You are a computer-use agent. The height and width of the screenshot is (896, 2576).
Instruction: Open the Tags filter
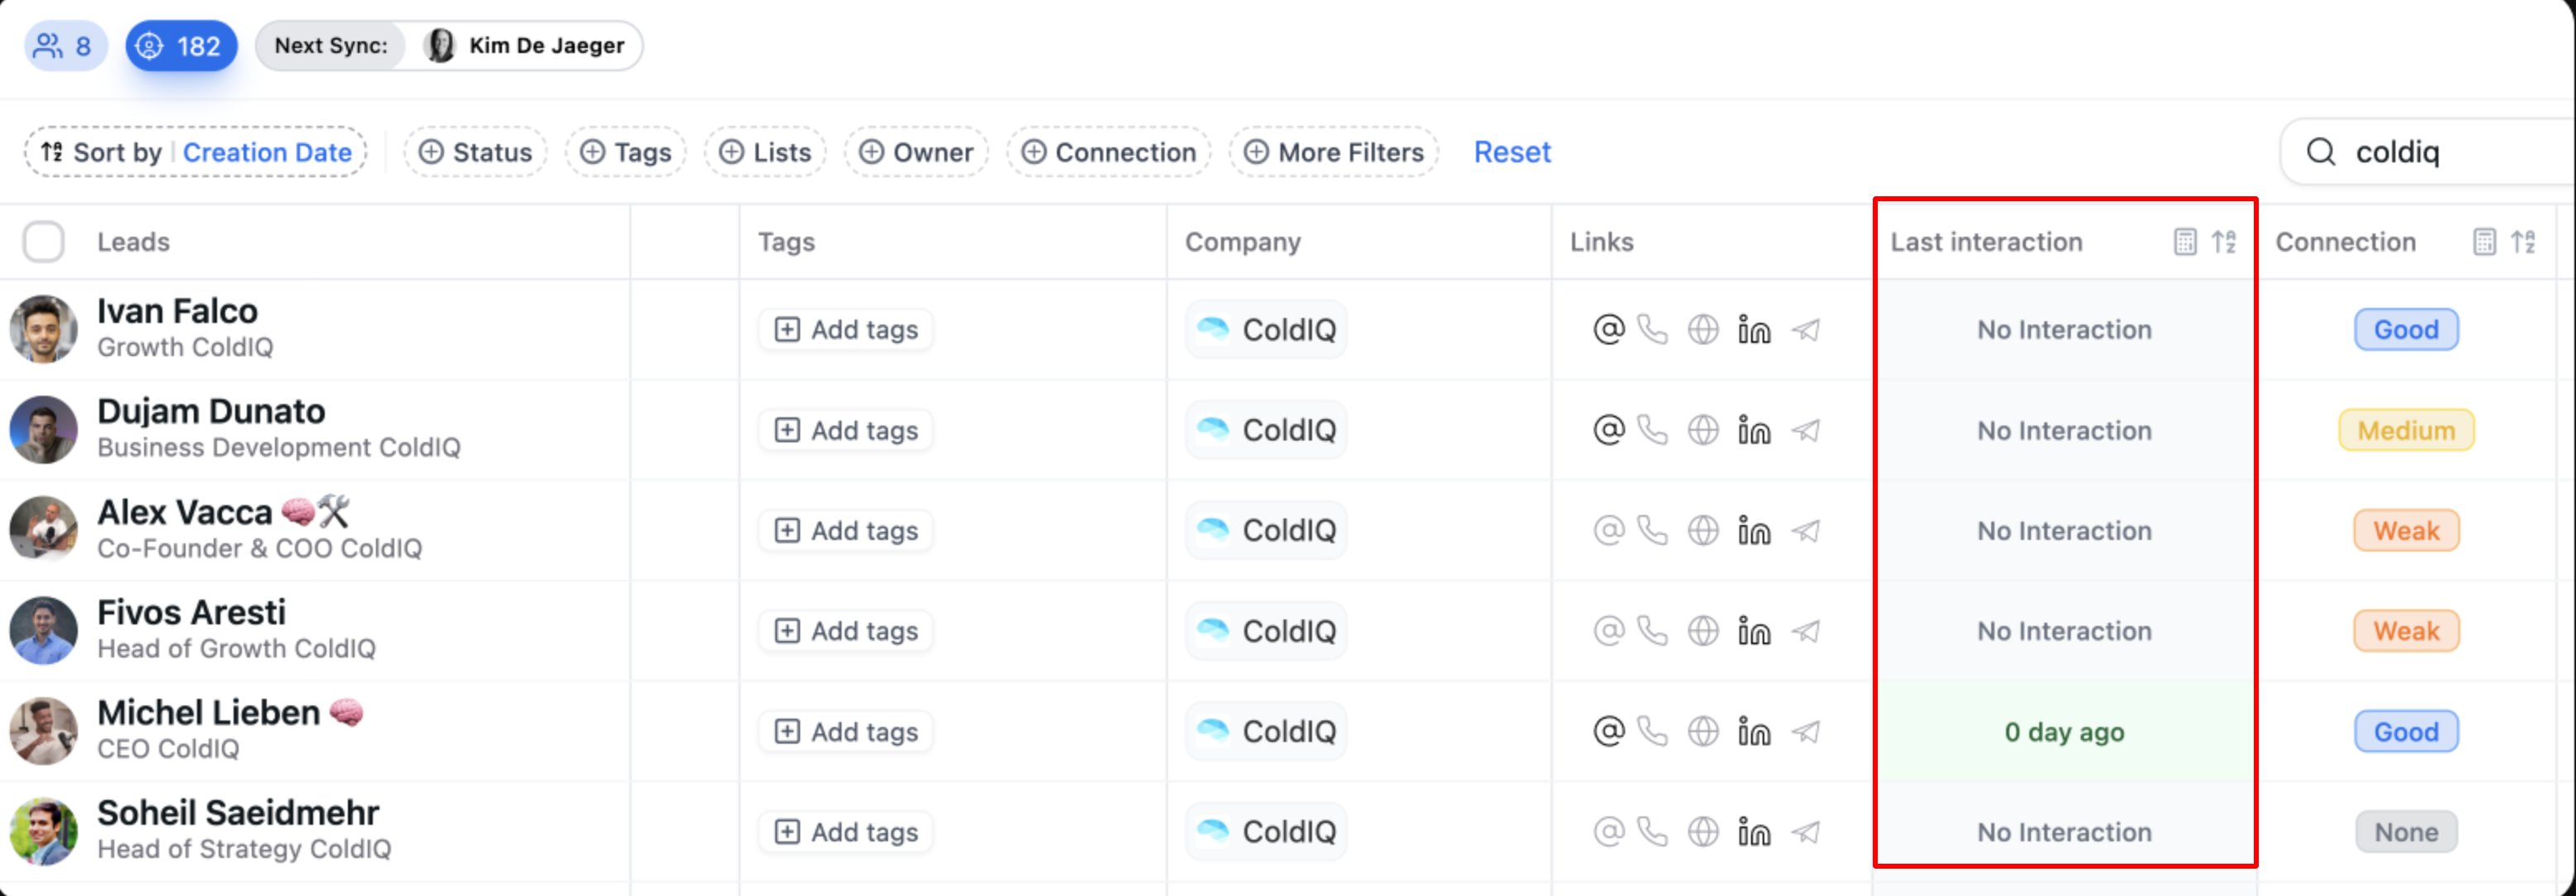coord(626,152)
